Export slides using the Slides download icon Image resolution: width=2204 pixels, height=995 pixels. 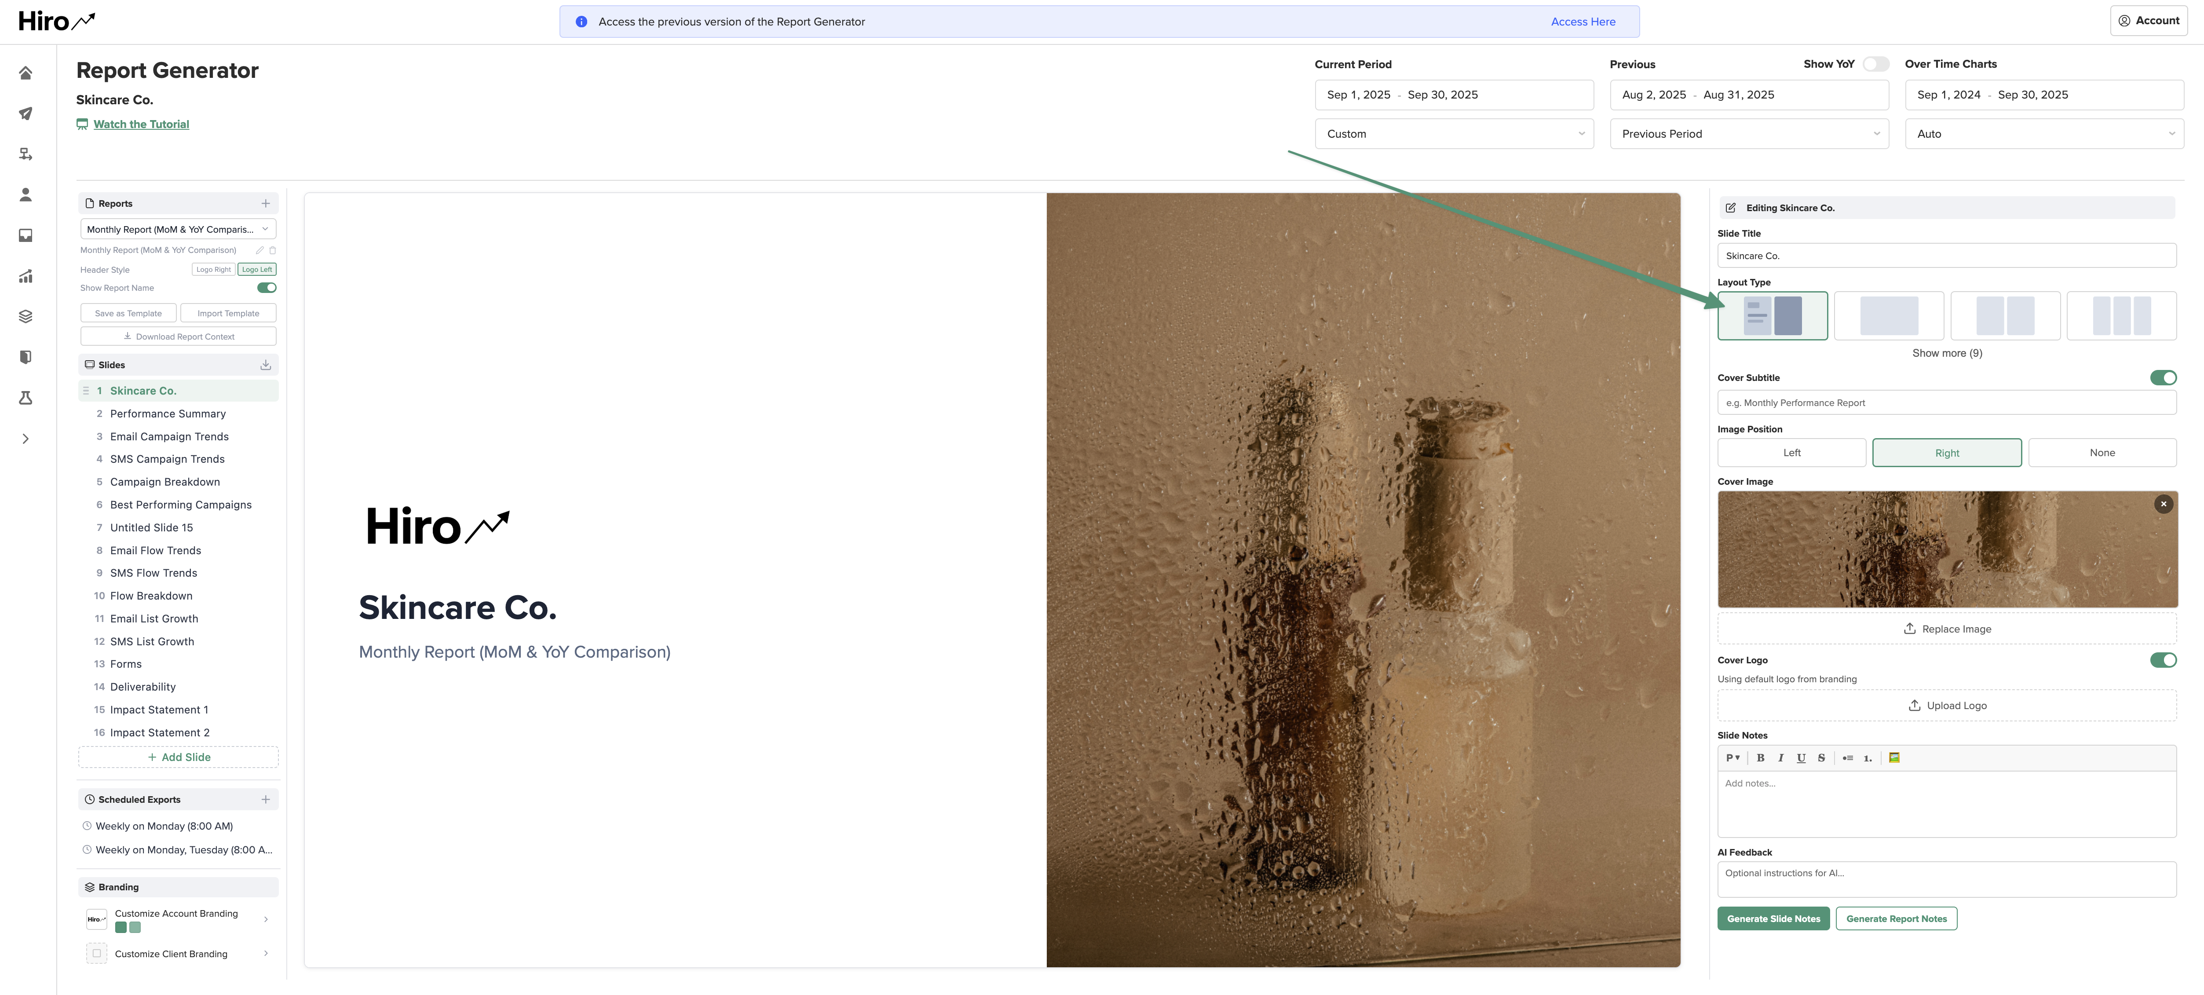(266, 365)
